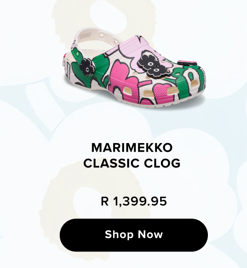Click the hot pink print at the heel edge
The height and width of the screenshot is (268, 247).
(x=65, y=56)
